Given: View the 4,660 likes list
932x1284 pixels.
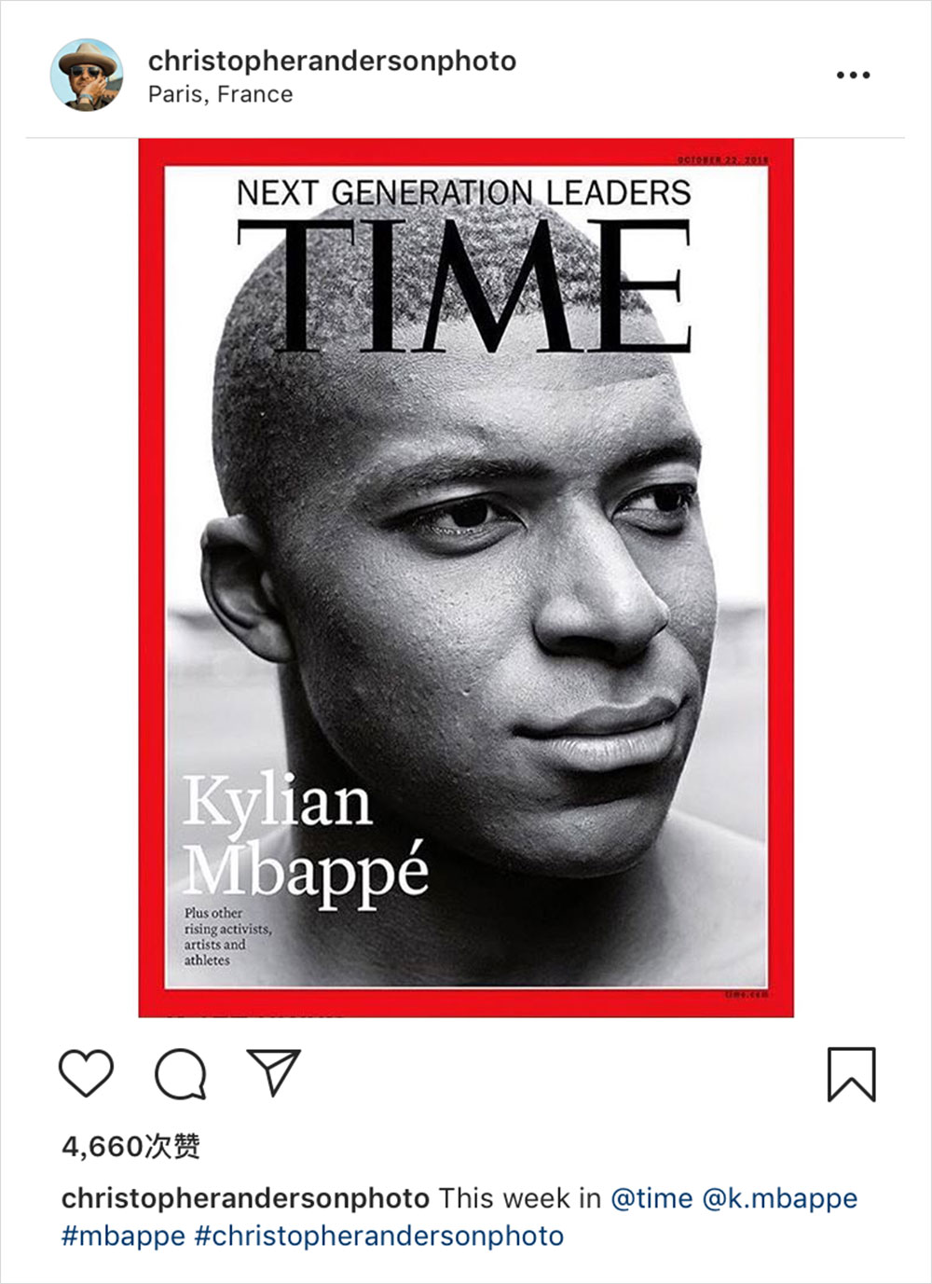Looking at the screenshot, I should [130, 1146].
